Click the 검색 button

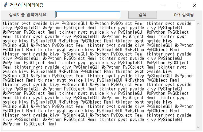click(143, 15)
